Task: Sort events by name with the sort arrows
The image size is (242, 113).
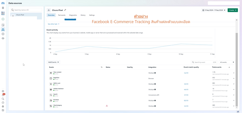Action: 102,67
